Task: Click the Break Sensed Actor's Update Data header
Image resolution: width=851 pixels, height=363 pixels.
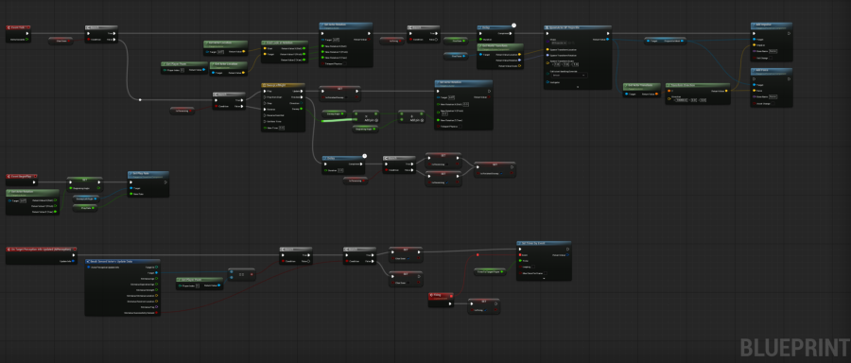Action: click(x=122, y=261)
